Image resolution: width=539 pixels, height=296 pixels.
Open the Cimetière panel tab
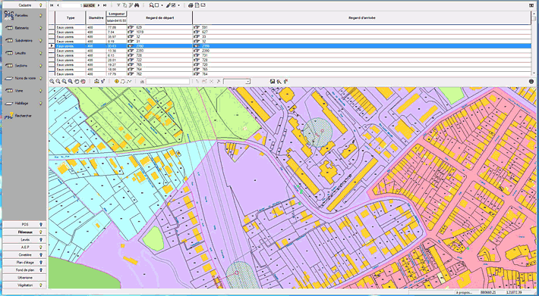(24, 255)
